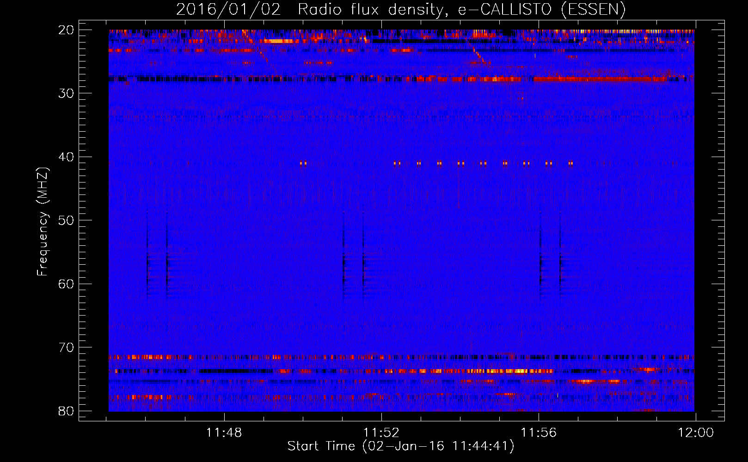Screen dimensions: 748x462
Task: Click the plot title mentioning e-CALLISTO (ESSEN)
Action: [x=401, y=10]
